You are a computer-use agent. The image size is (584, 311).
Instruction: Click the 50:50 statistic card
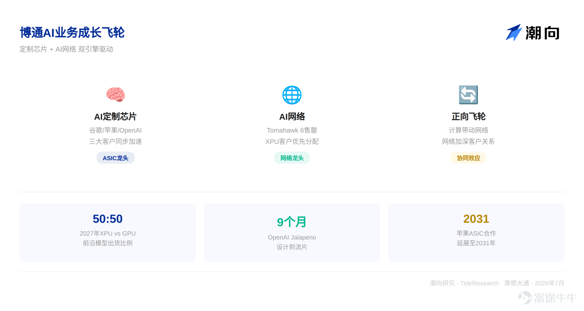pyautogui.click(x=108, y=232)
